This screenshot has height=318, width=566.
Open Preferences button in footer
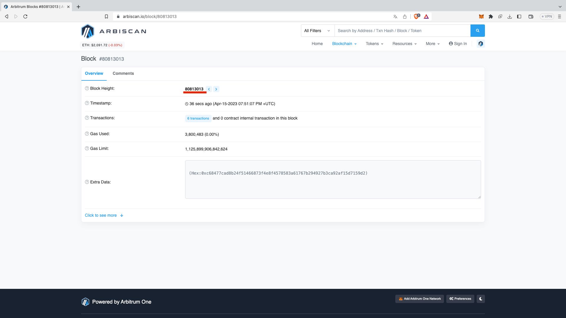(x=460, y=299)
